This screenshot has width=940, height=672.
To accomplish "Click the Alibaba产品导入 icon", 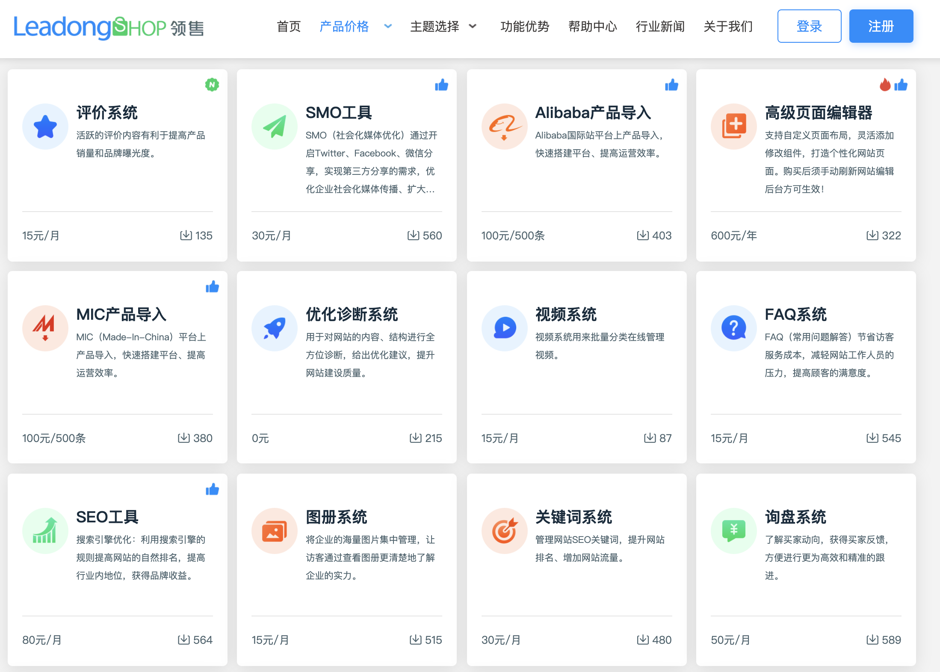I will click(504, 127).
